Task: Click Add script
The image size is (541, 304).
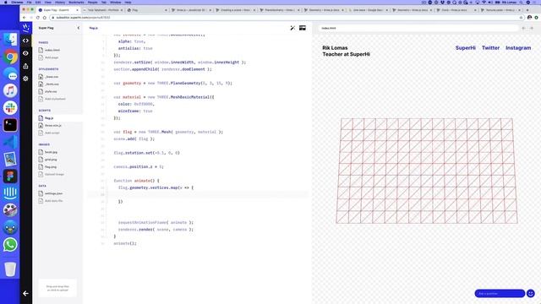Action: 52,133
